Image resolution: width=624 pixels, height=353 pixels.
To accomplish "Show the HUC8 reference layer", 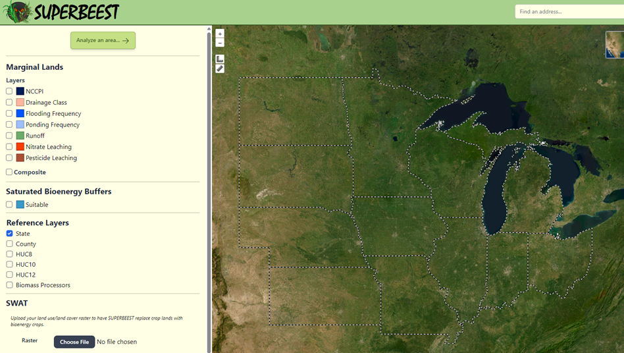I will coord(10,254).
